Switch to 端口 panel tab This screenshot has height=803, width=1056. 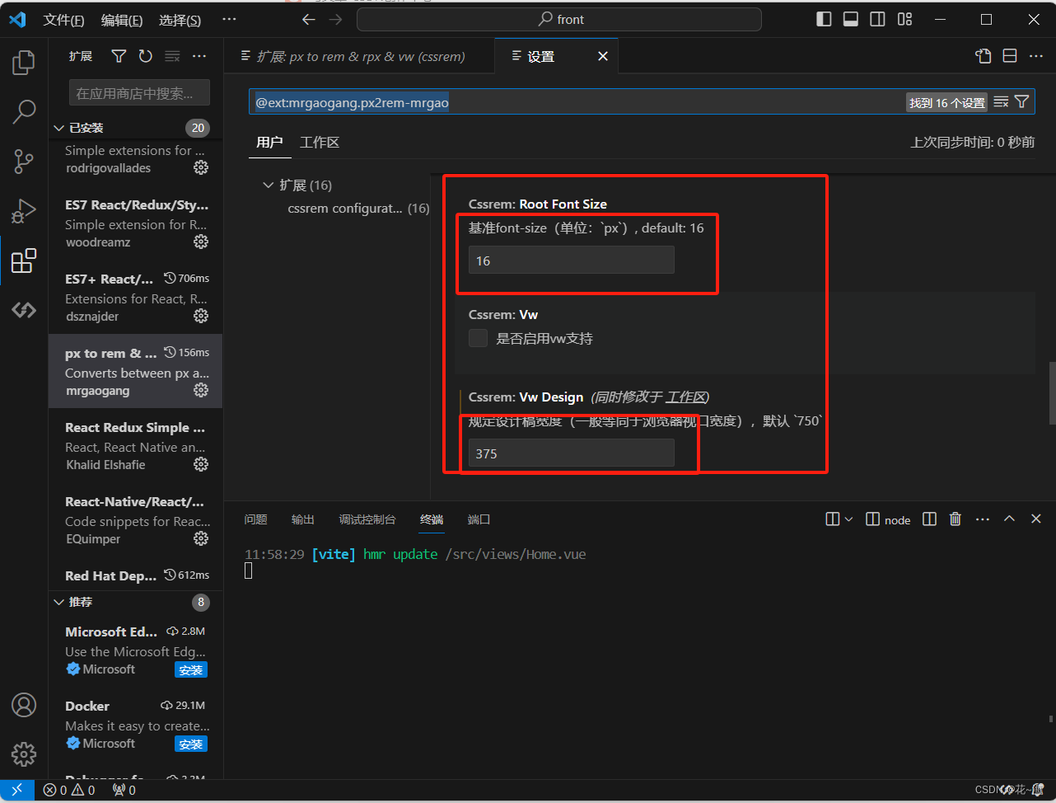tap(479, 519)
